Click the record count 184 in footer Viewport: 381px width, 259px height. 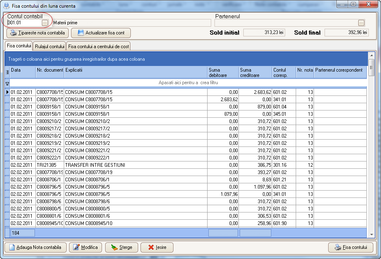[23, 233]
